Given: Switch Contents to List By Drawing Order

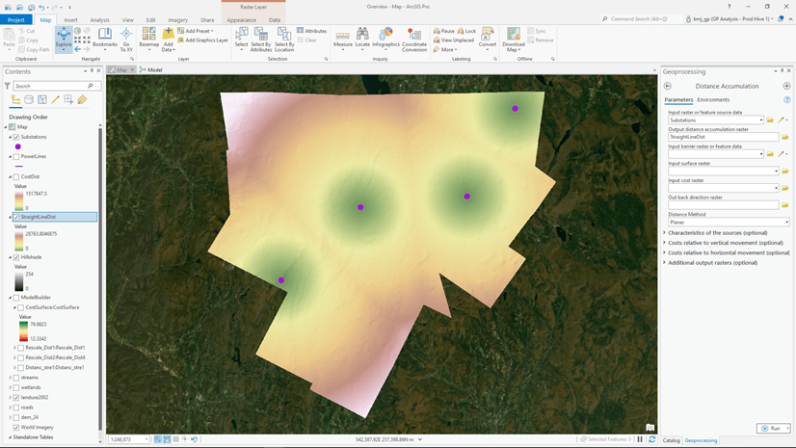Looking at the screenshot, I should pyautogui.click(x=15, y=100).
